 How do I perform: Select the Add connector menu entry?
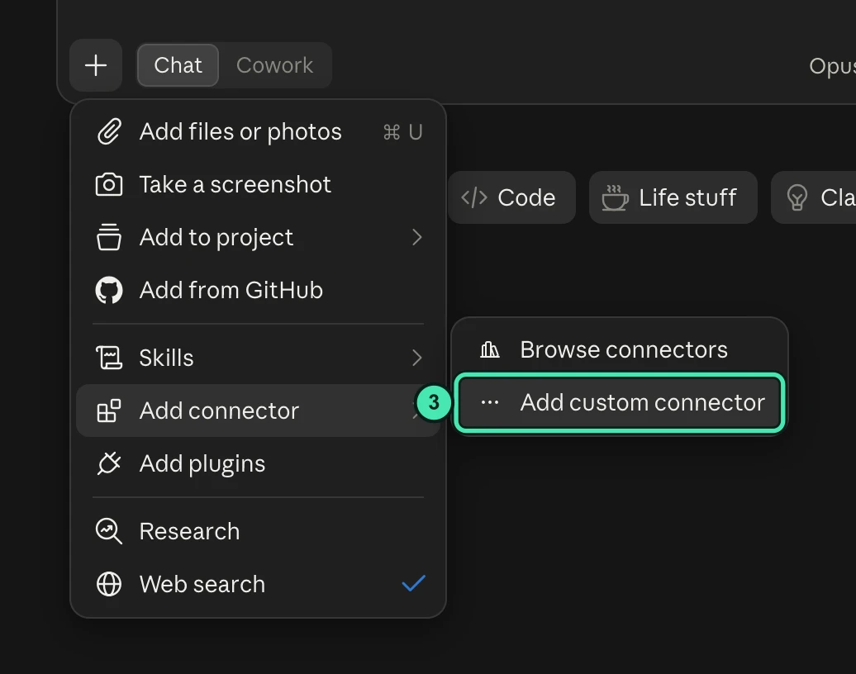[x=258, y=411]
